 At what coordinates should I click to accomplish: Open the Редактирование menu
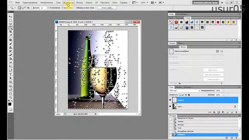pos(30,3)
